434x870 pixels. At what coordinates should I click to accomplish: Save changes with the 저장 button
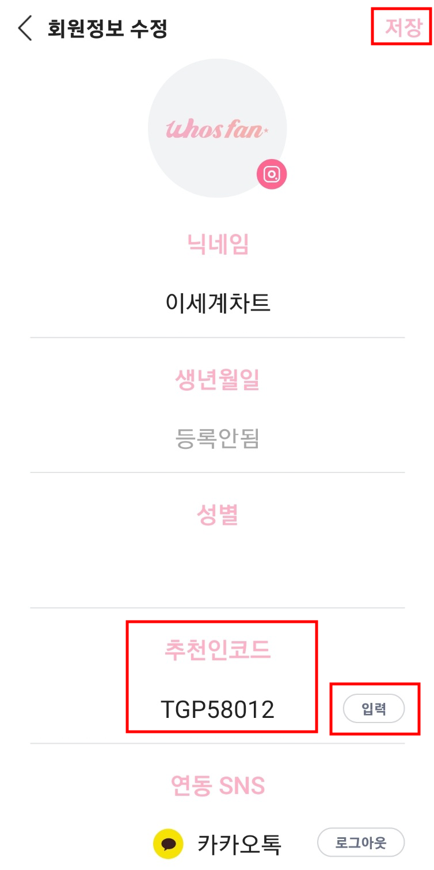click(x=403, y=27)
